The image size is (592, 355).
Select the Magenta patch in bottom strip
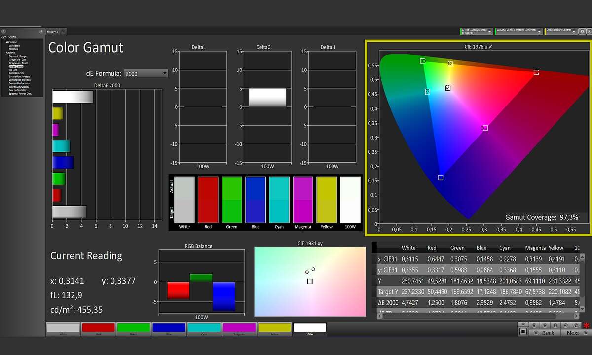coord(239,329)
